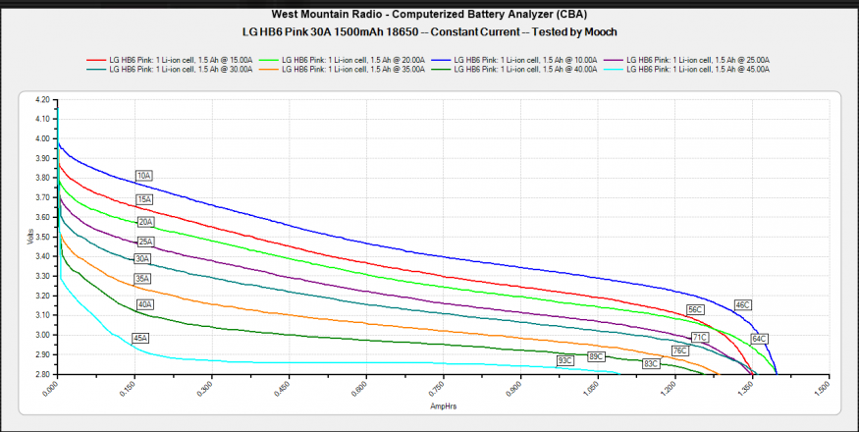Click the 30A label on the teal curve

(143, 259)
